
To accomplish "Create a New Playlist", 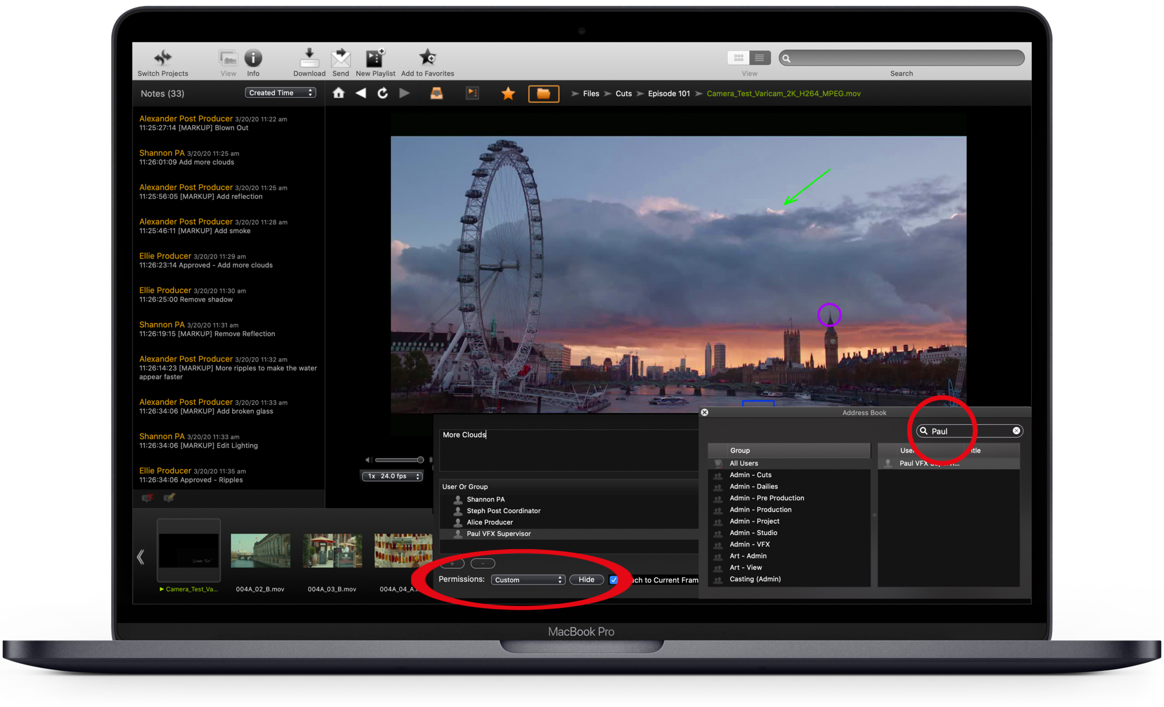I will (375, 58).
